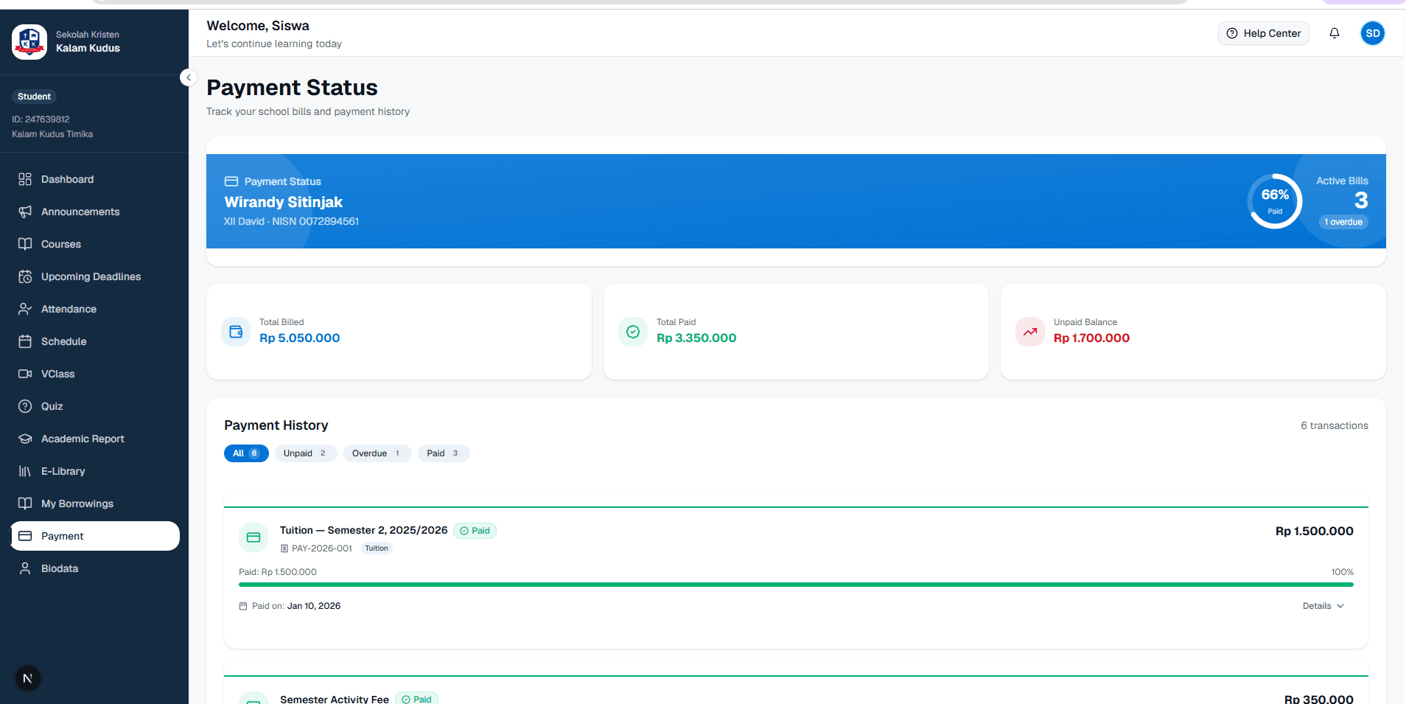Click the Announcements megaphone icon

tap(25, 212)
